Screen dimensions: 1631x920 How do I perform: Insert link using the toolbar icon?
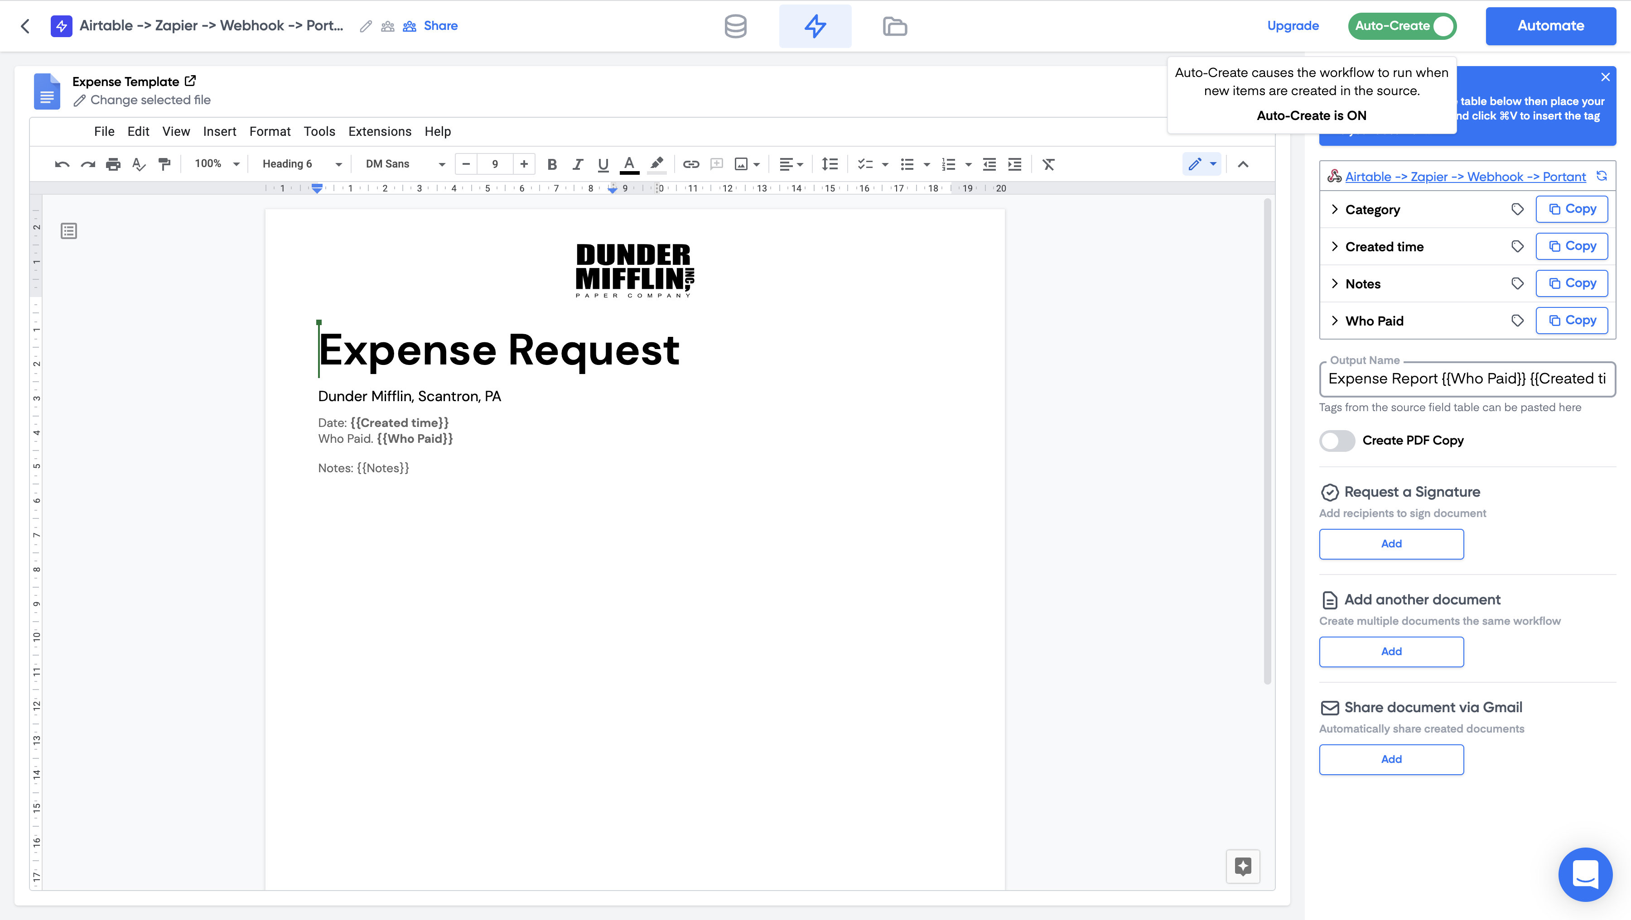(691, 164)
